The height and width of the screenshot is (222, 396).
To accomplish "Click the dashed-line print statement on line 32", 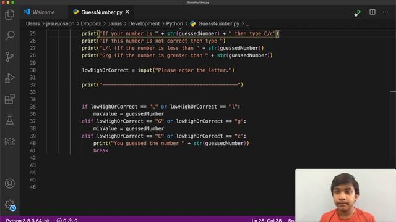I will pyautogui.click(x=162, y=84).
